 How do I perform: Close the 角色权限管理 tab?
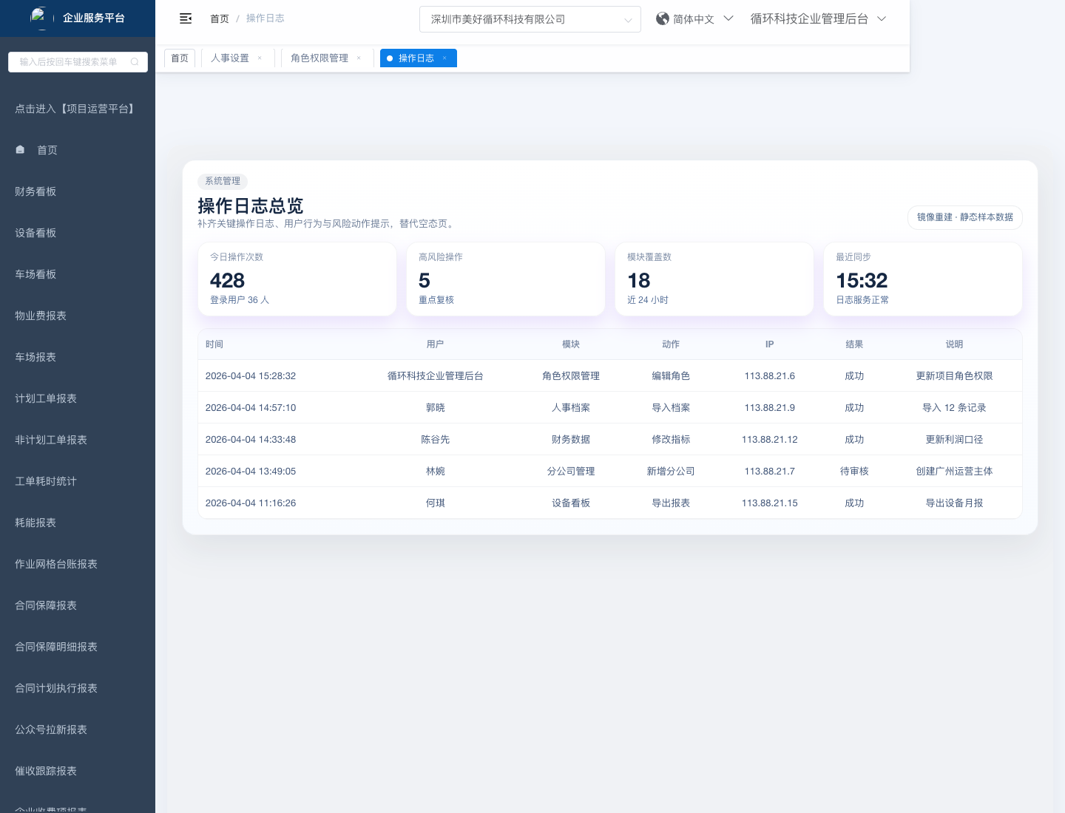(359, 58)
